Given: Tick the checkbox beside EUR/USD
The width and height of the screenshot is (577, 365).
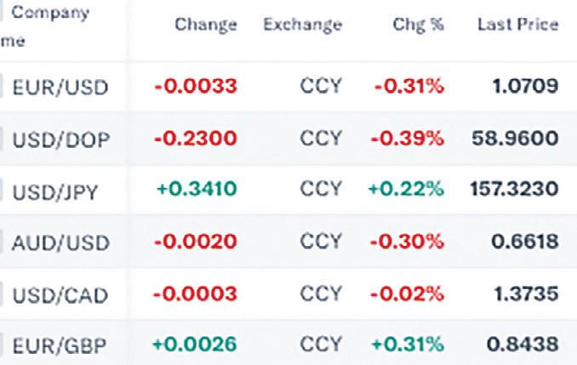Looking at the screenshot, I should [1, 87].
